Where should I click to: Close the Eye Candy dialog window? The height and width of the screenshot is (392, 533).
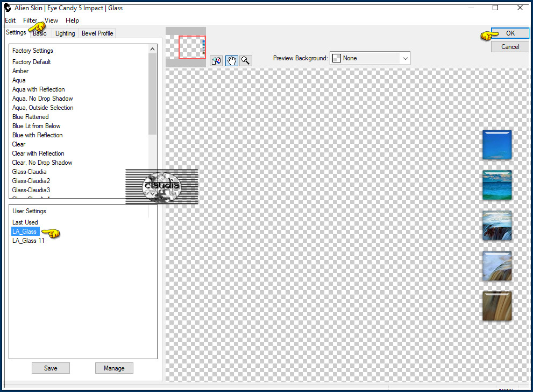point(520,8)
